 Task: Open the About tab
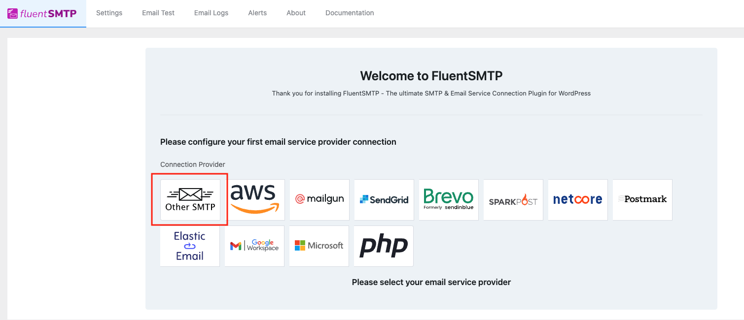pyautogui.click(x=296, y=13)
